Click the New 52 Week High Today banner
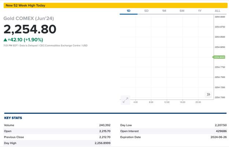 [x=115, y=5]
